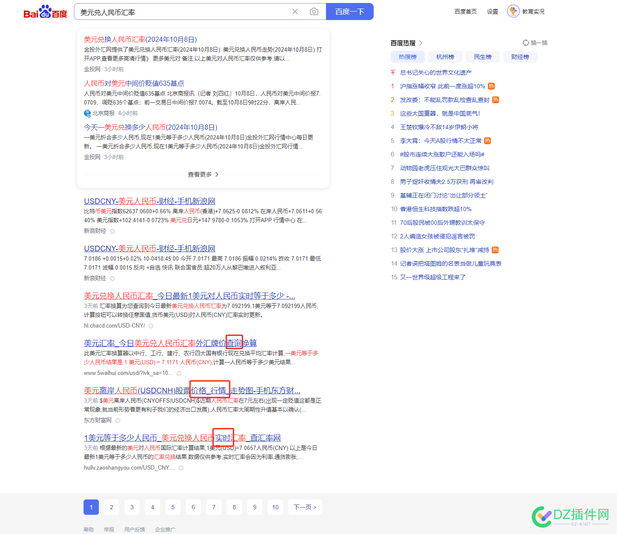Image resolution: width=617 pixels, height=534 pixels.
Task: Click pinned top-arrow icon in hot list
Action: [x=393, y=73]
